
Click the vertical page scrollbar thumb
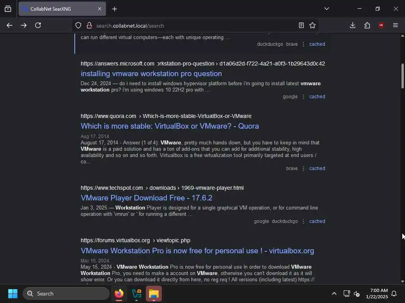pos(402,76)
